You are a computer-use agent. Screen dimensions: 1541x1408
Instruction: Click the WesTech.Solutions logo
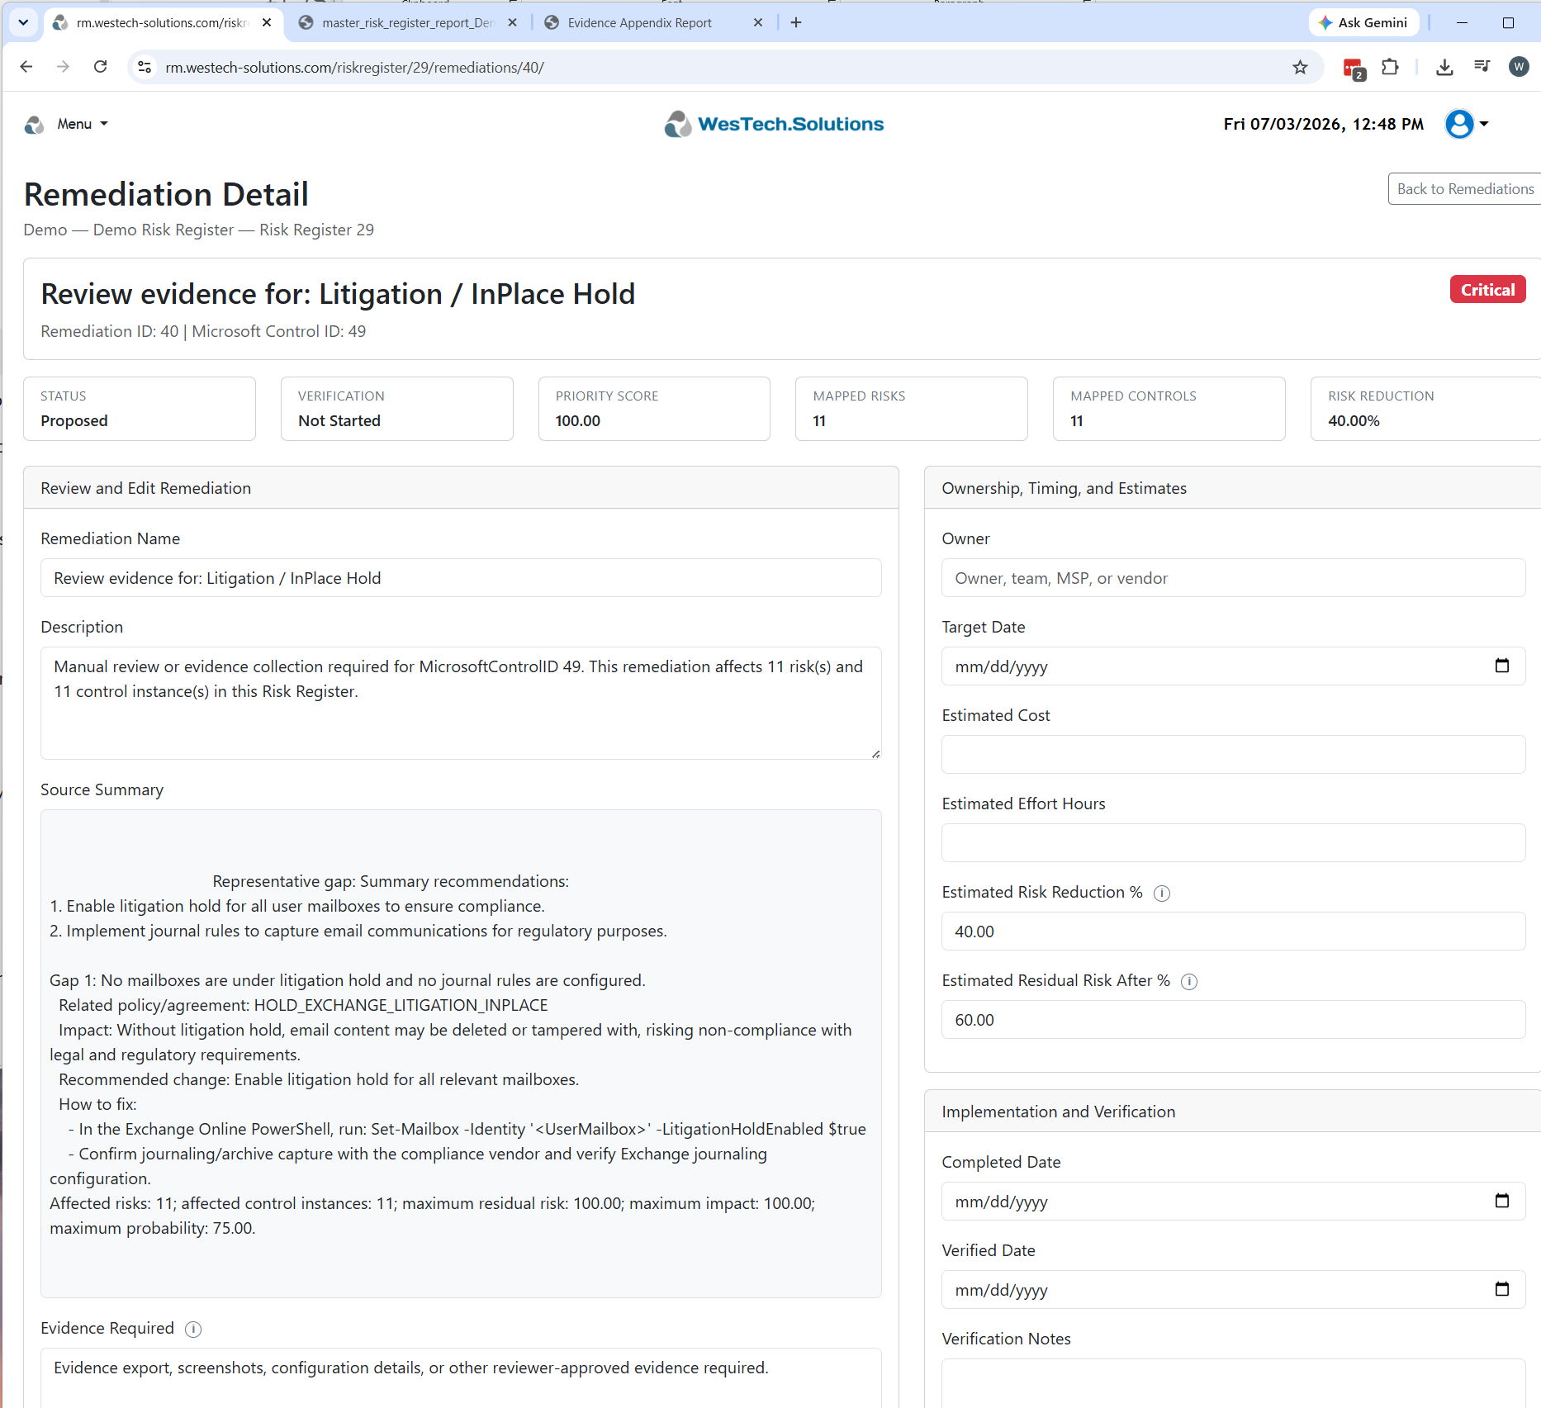(x=774, y=124)
